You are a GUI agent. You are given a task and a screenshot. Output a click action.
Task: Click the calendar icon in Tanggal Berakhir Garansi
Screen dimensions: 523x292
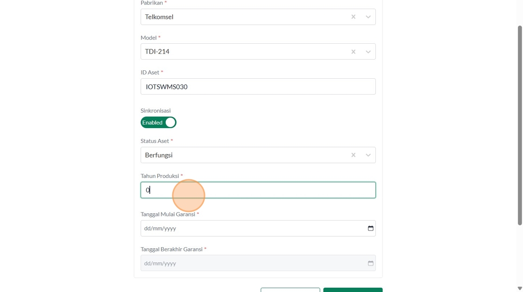[x=370, y=263]
